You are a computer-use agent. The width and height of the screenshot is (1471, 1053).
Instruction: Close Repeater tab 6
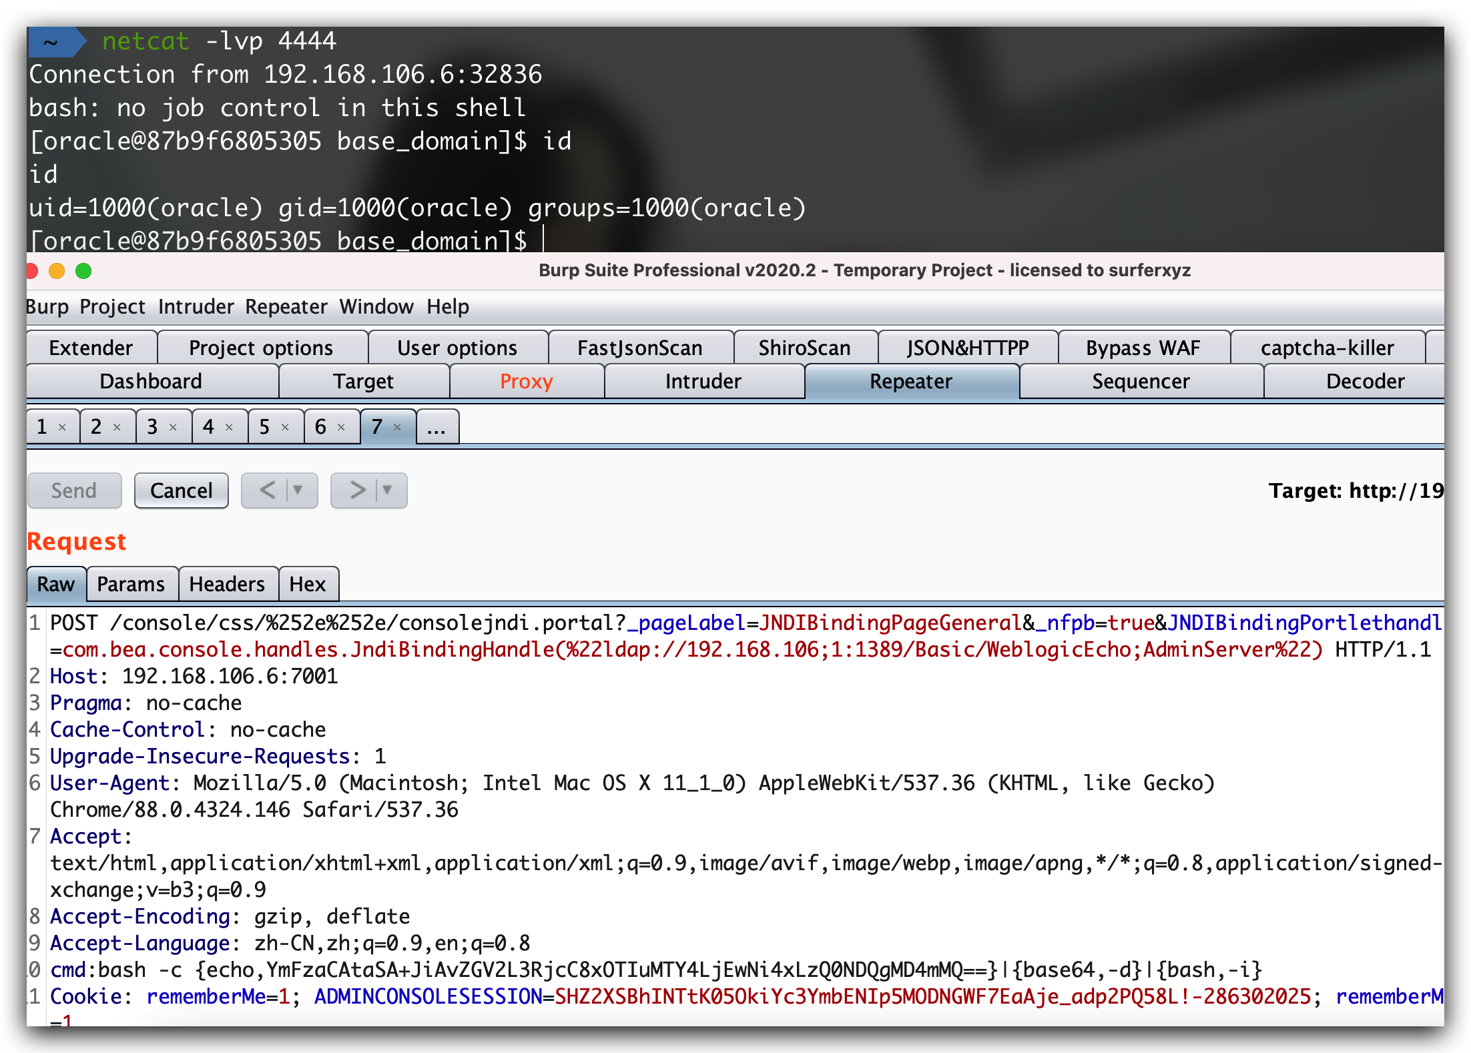341,427
